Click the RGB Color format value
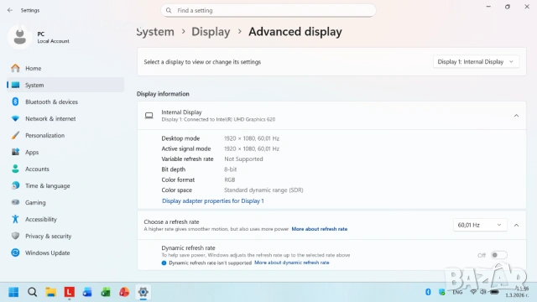 [x=229, y=180]
